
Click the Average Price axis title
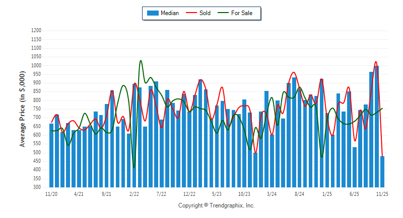(x=22, y=109)
